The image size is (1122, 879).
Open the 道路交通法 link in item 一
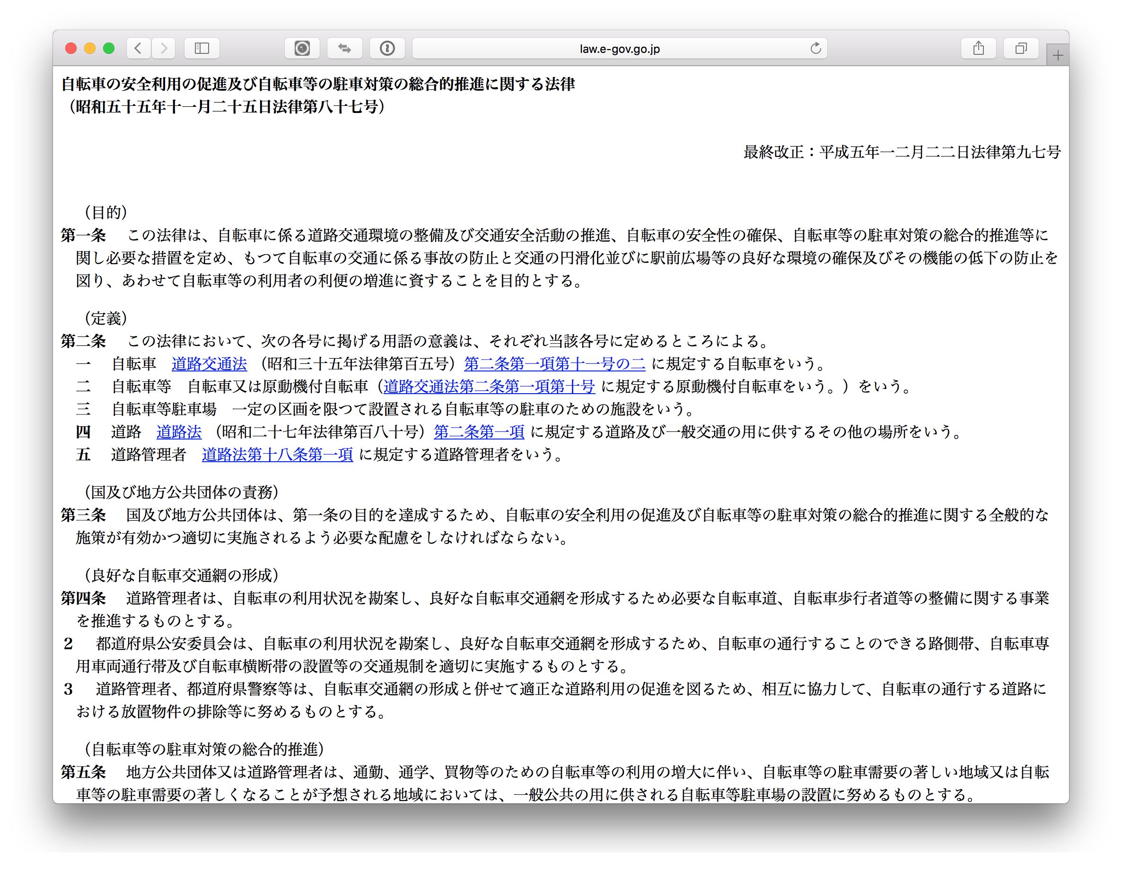(x=209, y=364)
